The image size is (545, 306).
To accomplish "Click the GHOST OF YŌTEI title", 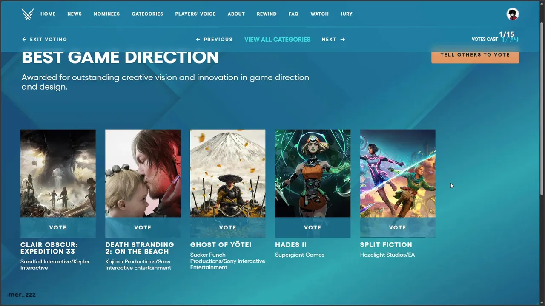I will 221,245.
